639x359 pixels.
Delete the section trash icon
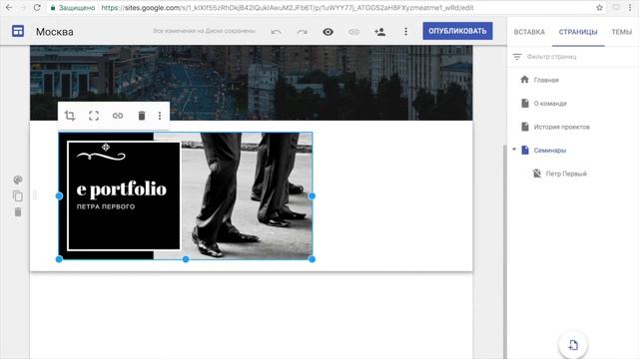tap(18, 212)
